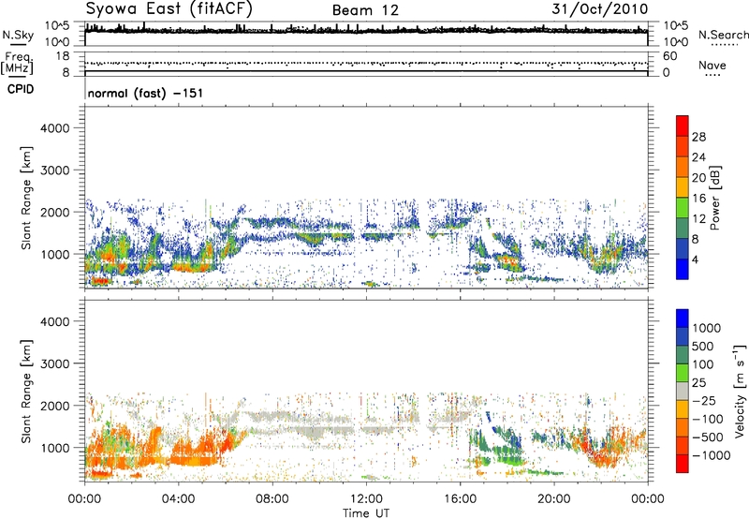
Task: Click the '1000' range tick of the velocity panel
Action: (x=55, y=447)
